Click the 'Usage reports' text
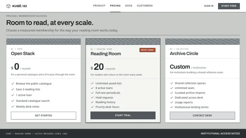 184,102
